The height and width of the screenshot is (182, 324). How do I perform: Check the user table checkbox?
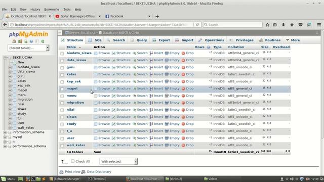62,139
